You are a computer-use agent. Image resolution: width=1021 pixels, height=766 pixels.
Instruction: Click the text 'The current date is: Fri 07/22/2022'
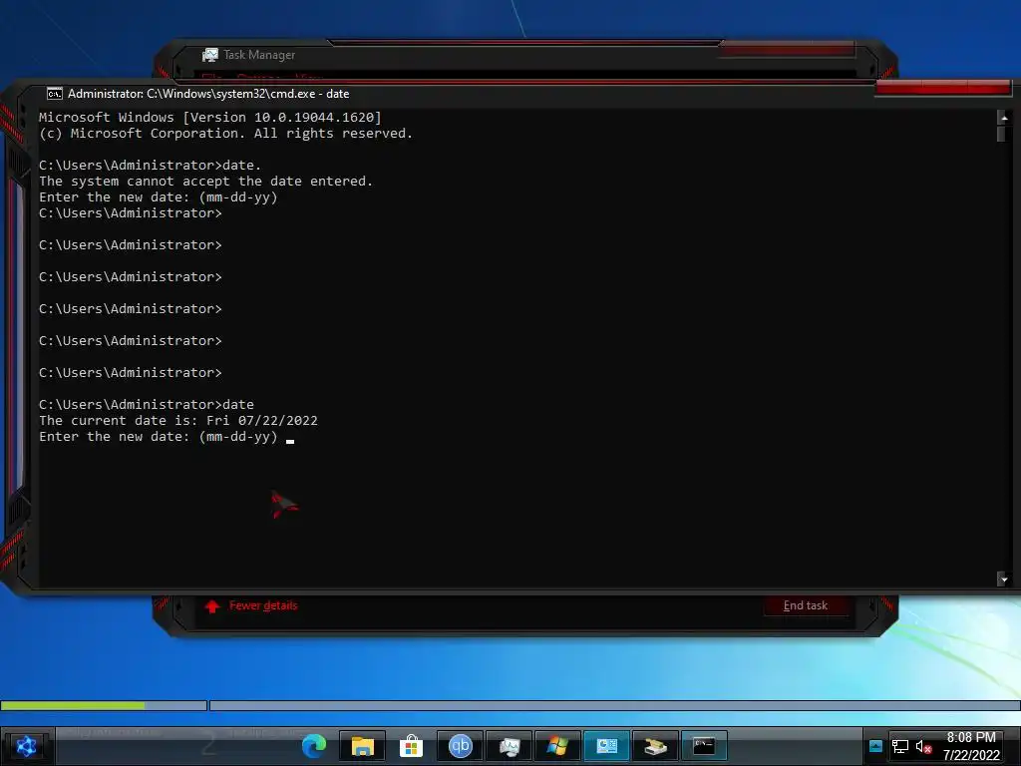pyautogui.click(x=178, y=421)
